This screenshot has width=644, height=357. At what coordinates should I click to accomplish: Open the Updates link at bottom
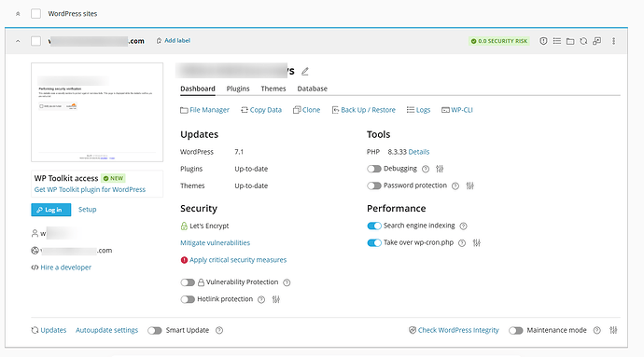click(49, 330)
